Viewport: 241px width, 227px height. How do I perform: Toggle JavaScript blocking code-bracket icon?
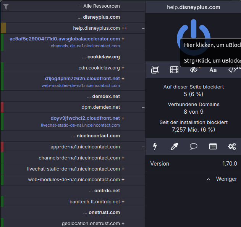232,70
